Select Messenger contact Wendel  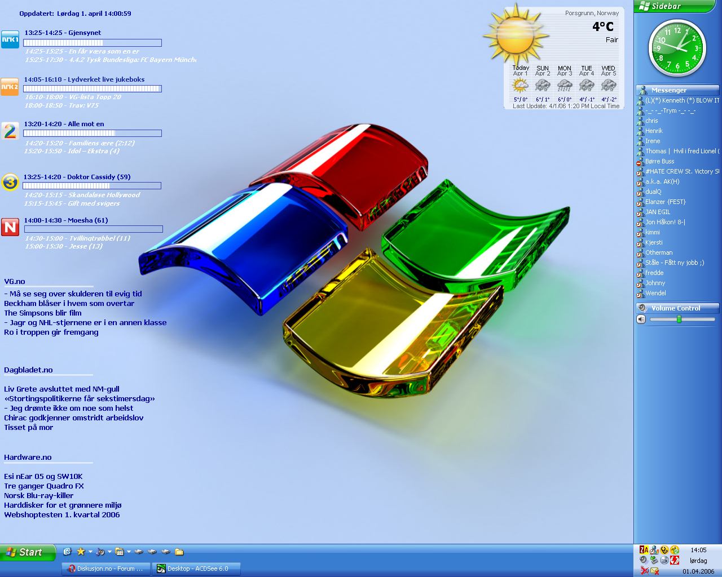[655, 293]
